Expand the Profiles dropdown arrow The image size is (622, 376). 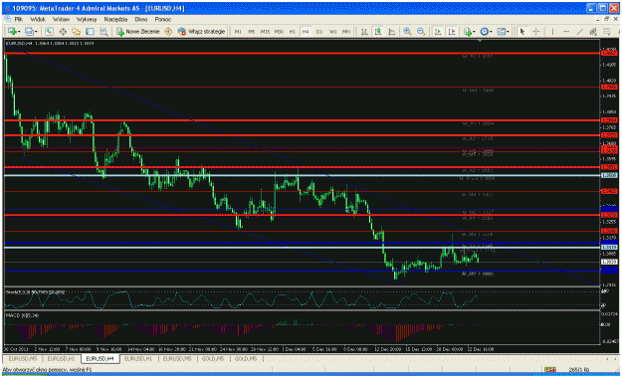click(x=36, y=32)
